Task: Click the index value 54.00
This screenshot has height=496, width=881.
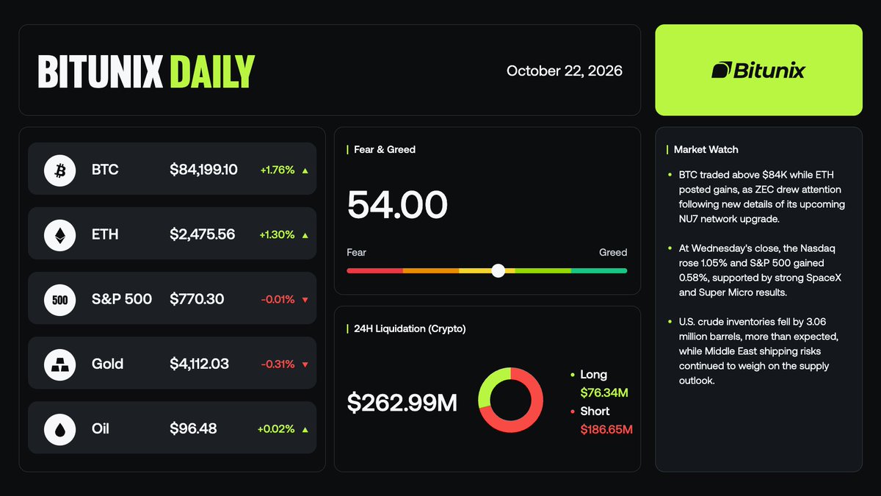Action: click(397, 204)
